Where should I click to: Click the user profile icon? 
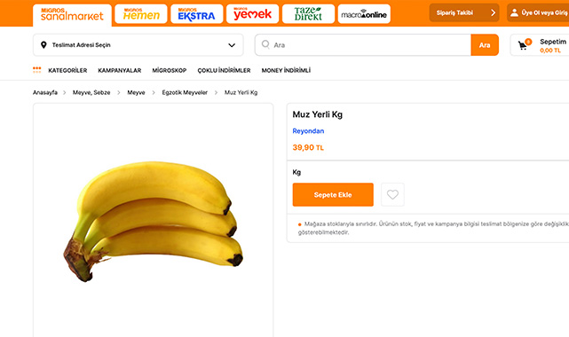click(514, 12)
